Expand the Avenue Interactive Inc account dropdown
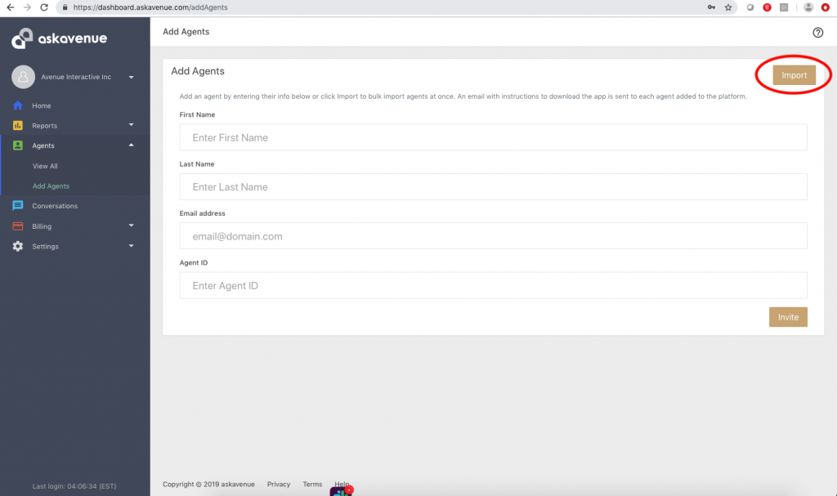The width and height of the screenshot is (837, 496). [x=131, y=77]
